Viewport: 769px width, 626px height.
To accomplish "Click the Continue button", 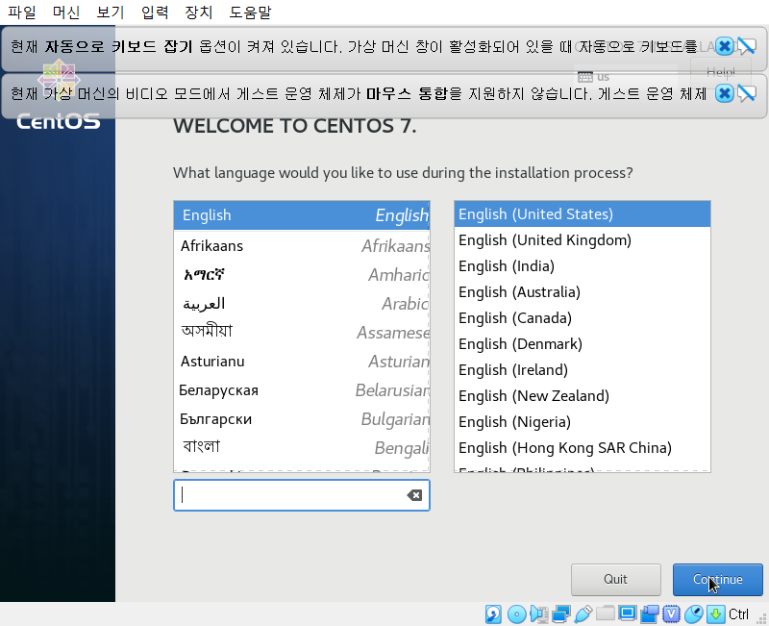I will click(x=717, y=580).
